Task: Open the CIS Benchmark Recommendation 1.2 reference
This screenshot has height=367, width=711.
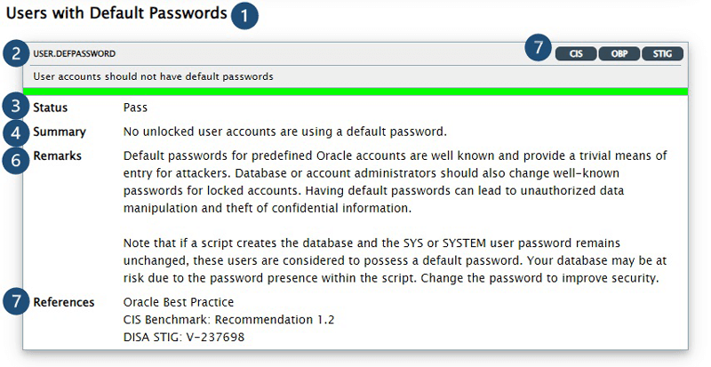Action: coord(228,320)
